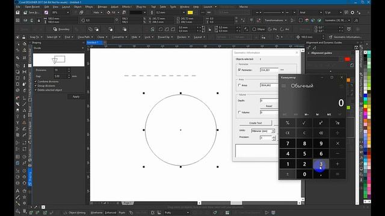The height and width of the screenshot is (216, 385).
Task: Click the horizontal scrollbar below the canvas
Action: tap(249, 203)
